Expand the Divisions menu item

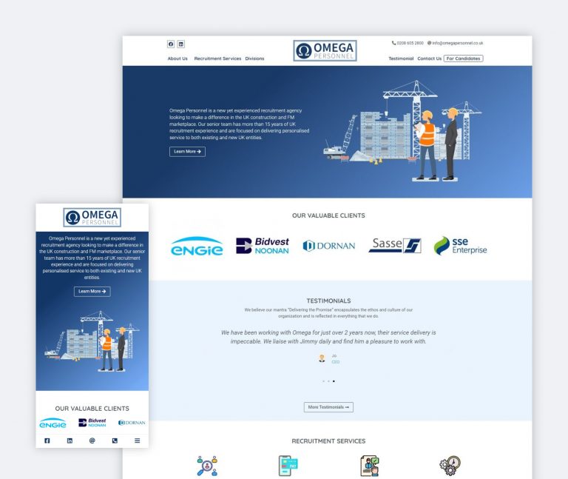click(254, 58)
